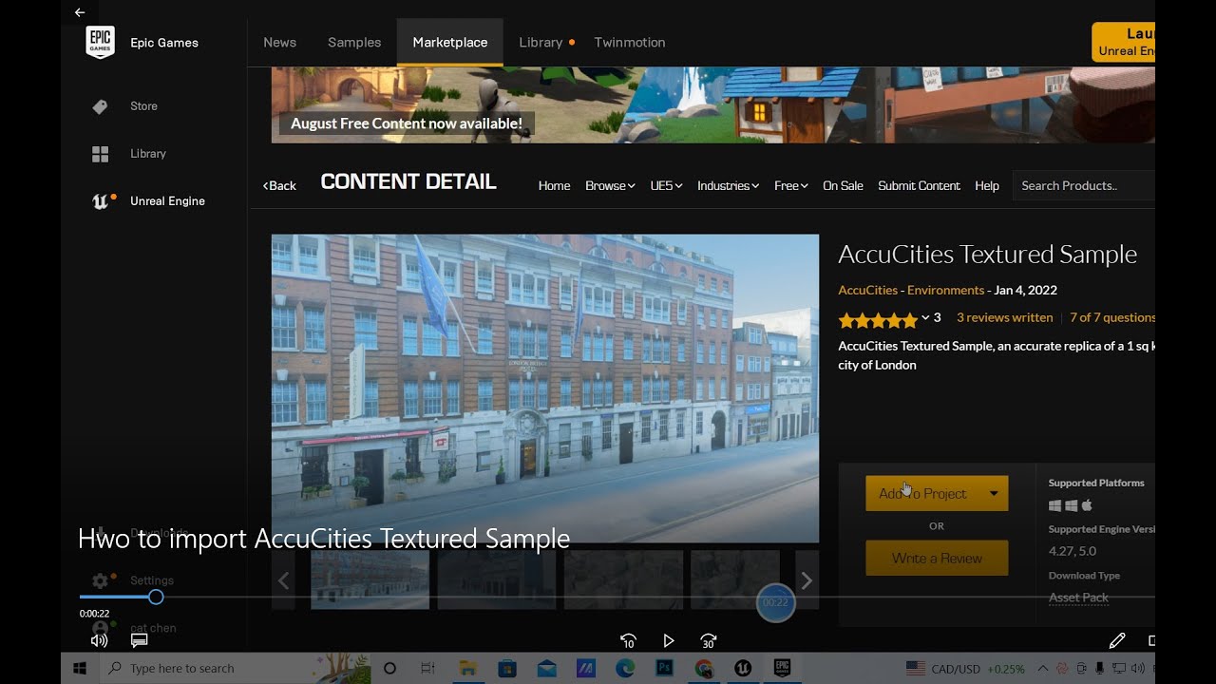Open the Store in the sidebar
Image resolution: width=1216 pixels, height=684 pixels.
coord(143,106)
